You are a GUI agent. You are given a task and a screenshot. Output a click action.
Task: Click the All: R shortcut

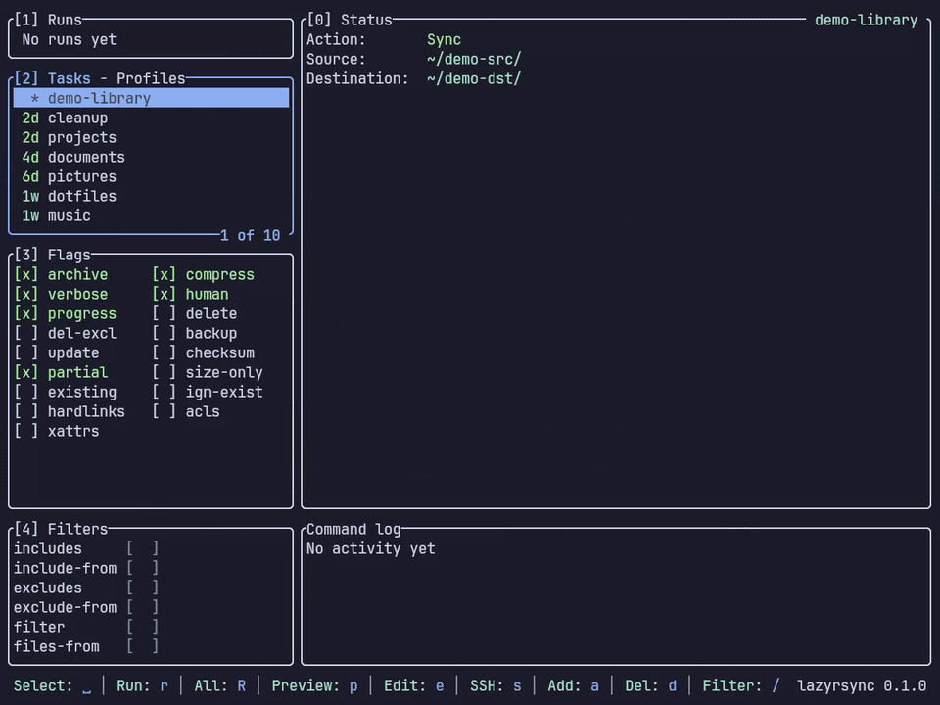pyautogui.click(x=220, y=685)
